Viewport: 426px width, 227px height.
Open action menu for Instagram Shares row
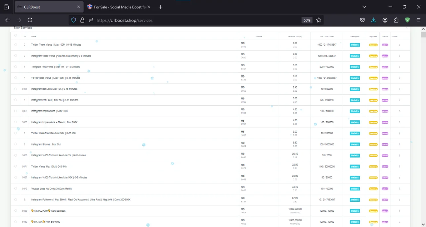click(x=399, y=144)
